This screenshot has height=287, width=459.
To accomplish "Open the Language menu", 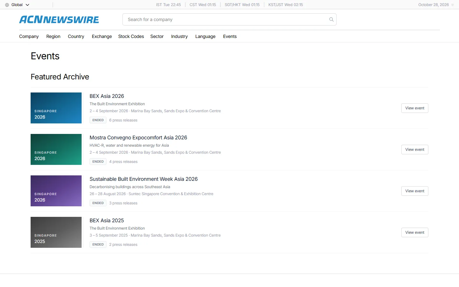I will [205, 36].
